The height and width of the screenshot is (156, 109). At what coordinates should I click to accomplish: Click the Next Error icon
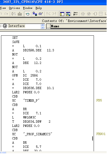(54, 14)
